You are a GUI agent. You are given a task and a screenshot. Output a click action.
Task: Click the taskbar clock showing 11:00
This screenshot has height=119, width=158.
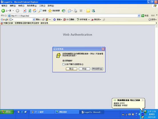click(x=152, y=112)
